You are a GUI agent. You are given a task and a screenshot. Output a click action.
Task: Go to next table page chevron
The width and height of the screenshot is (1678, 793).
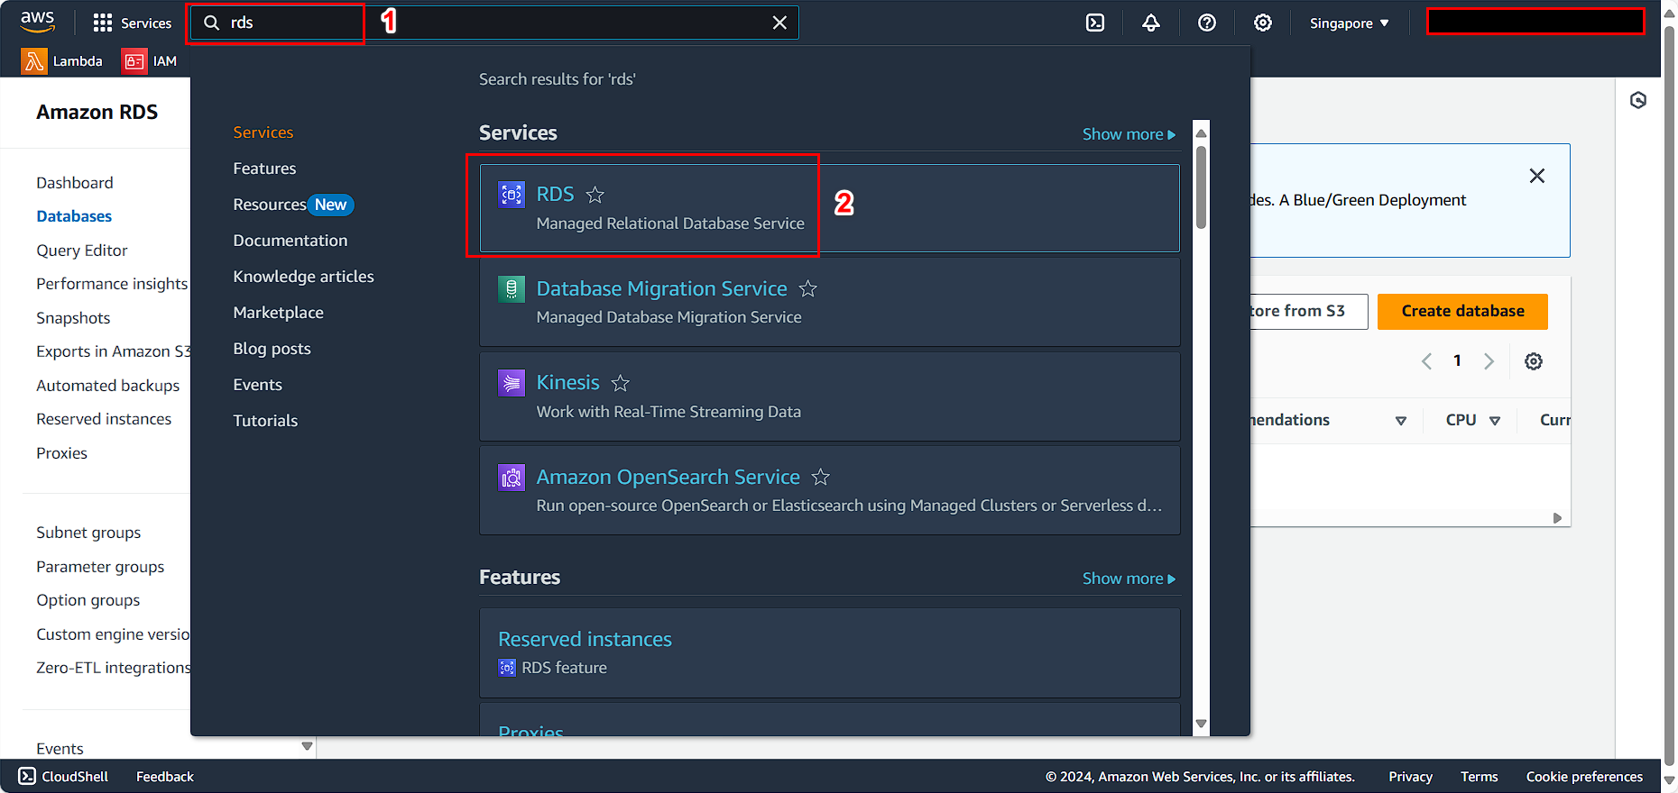point(1489,361)
